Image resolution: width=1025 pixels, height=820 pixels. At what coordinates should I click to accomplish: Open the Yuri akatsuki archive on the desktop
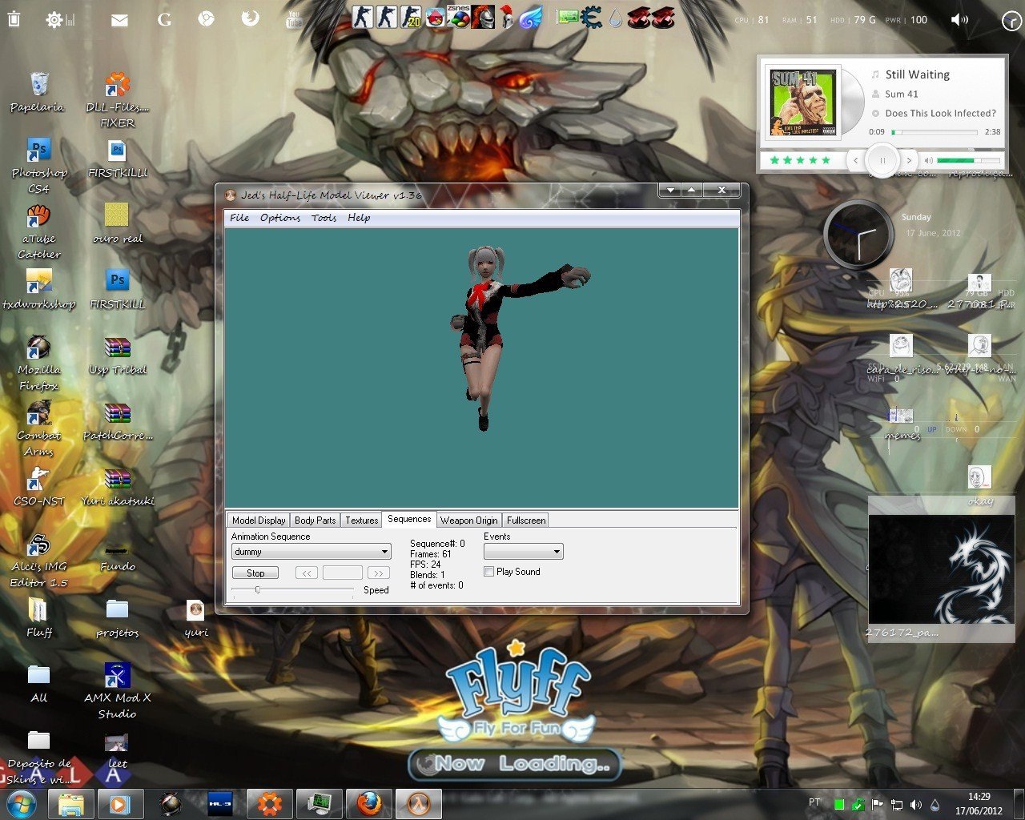[117, 480]
